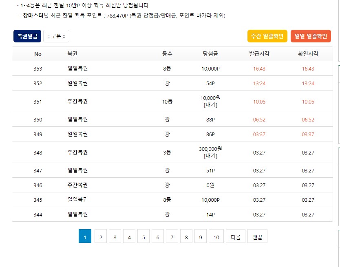Click 10등 rank in row 351
This screenshot has height=267, width=340.
pos(167,102)
